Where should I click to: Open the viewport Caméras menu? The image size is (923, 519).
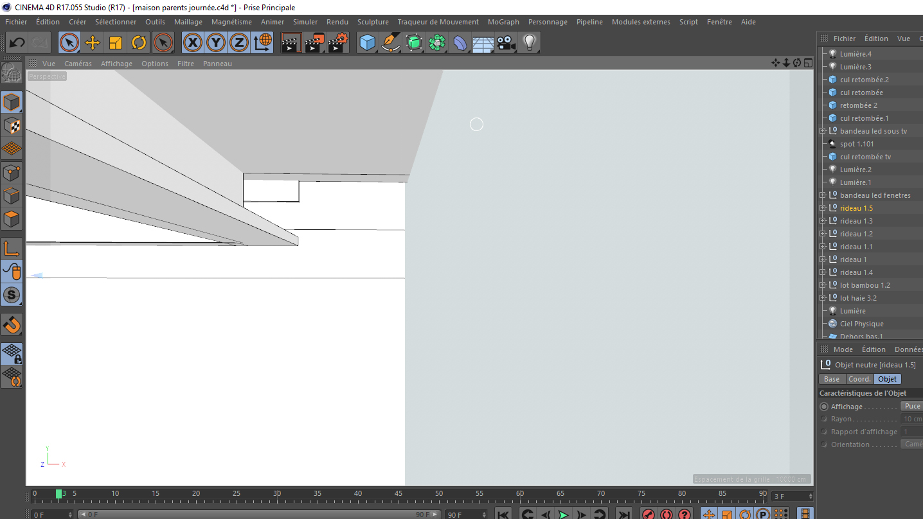(x=78, y=64)
